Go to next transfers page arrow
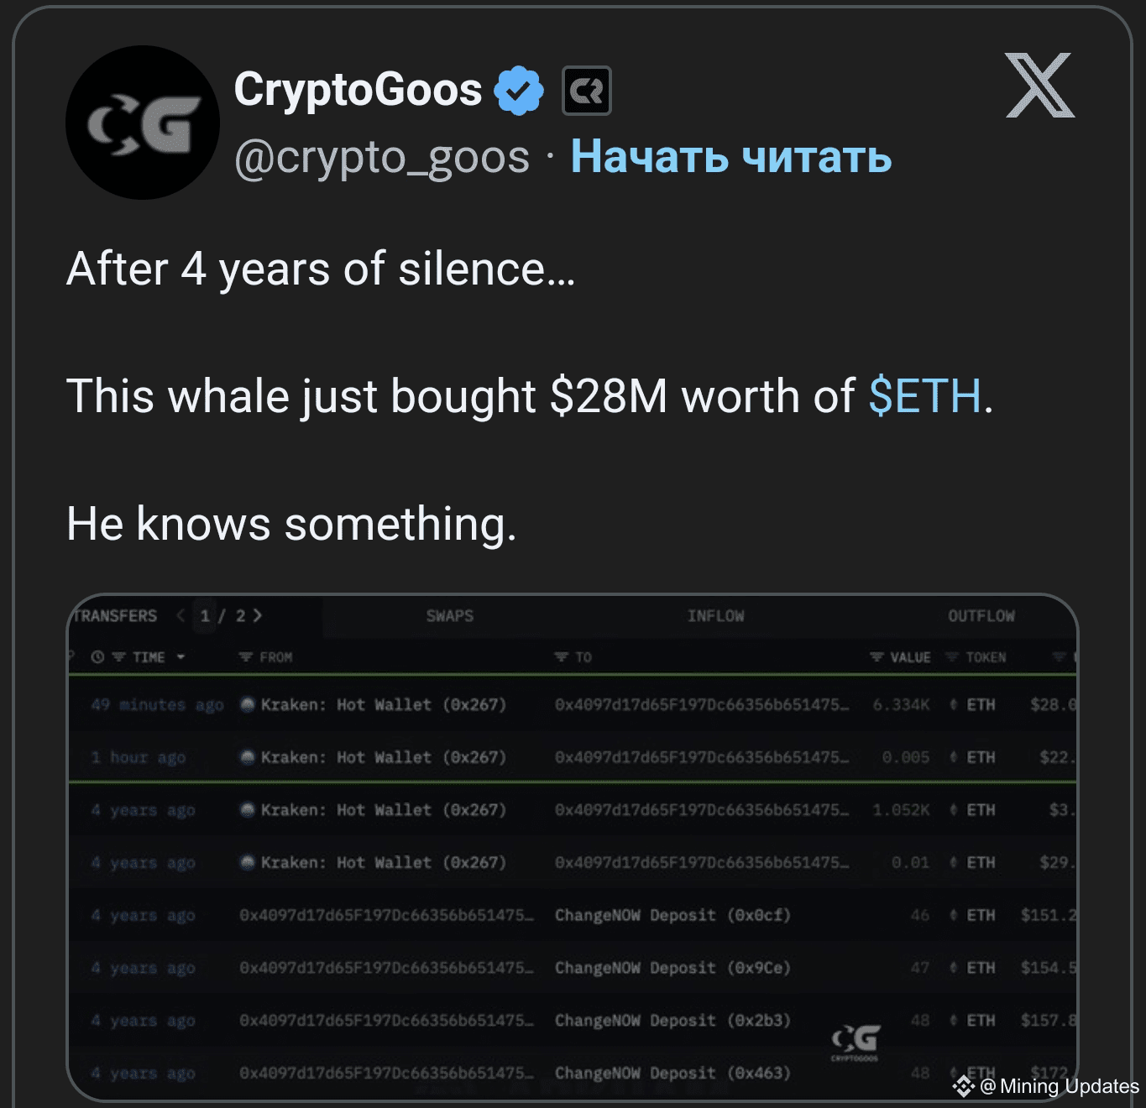The height and width of the screenshot is (1108, 1146). 258,615
